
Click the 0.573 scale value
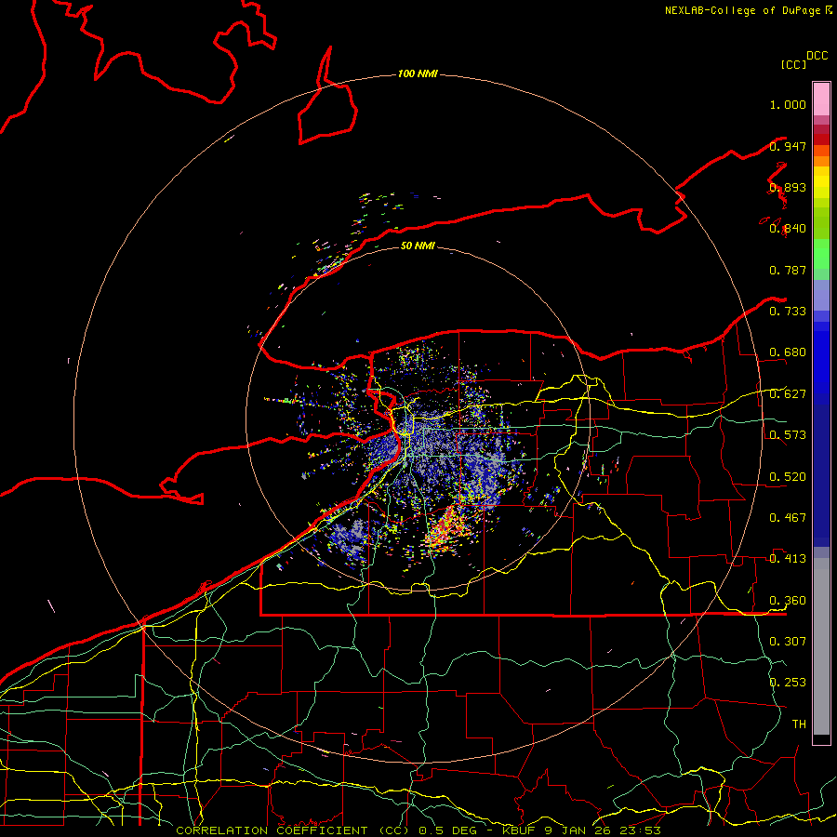point(788,435)
